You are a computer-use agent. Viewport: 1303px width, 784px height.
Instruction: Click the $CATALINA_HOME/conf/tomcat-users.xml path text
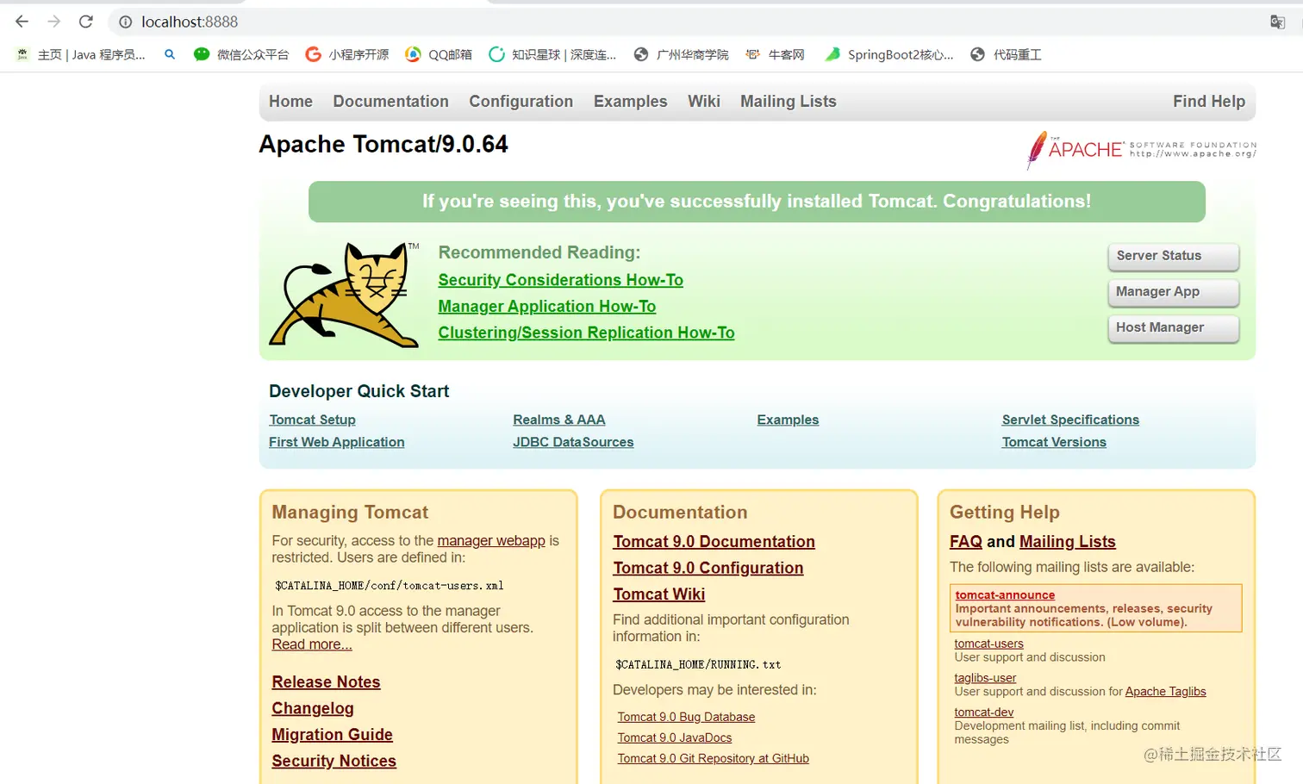(390, 586)
